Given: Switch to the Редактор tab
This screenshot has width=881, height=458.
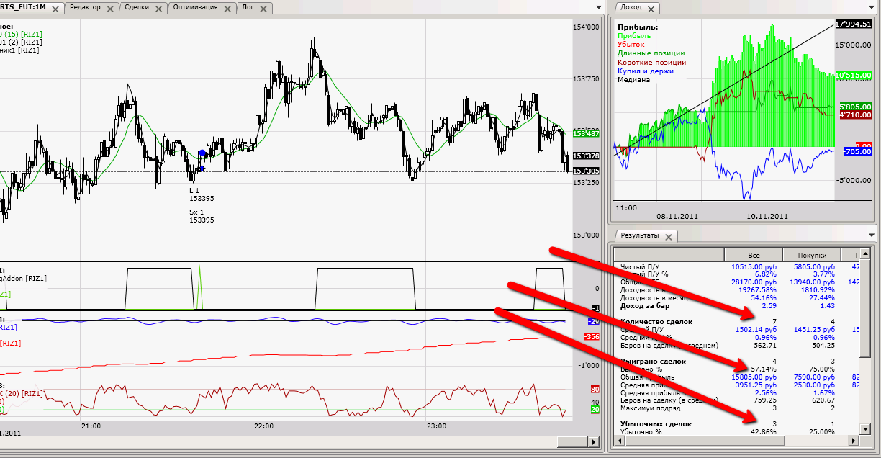Looking at the screenshot, I should click(85, 7).
